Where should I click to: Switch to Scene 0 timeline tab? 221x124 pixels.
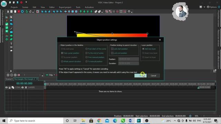coord(9,79)
